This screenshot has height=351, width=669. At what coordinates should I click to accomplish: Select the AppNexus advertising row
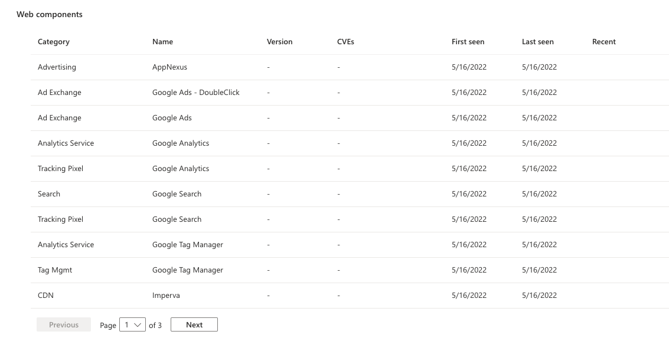click(170, 67)
